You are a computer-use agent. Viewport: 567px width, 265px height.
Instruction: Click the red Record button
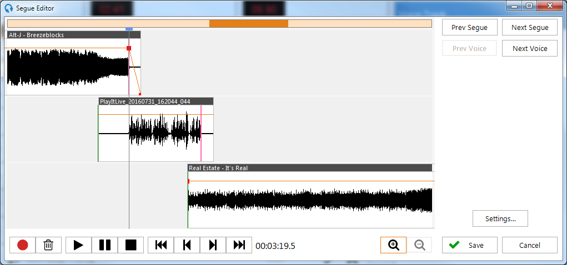click(x=23, y=245)
